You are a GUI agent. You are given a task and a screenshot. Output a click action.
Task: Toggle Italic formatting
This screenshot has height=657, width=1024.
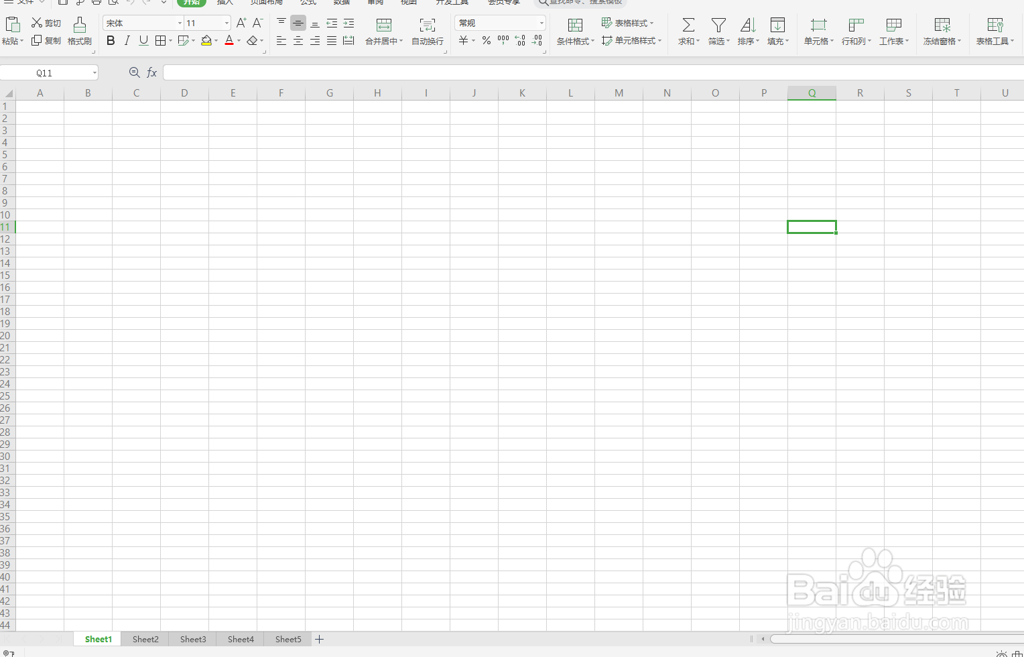127,41
